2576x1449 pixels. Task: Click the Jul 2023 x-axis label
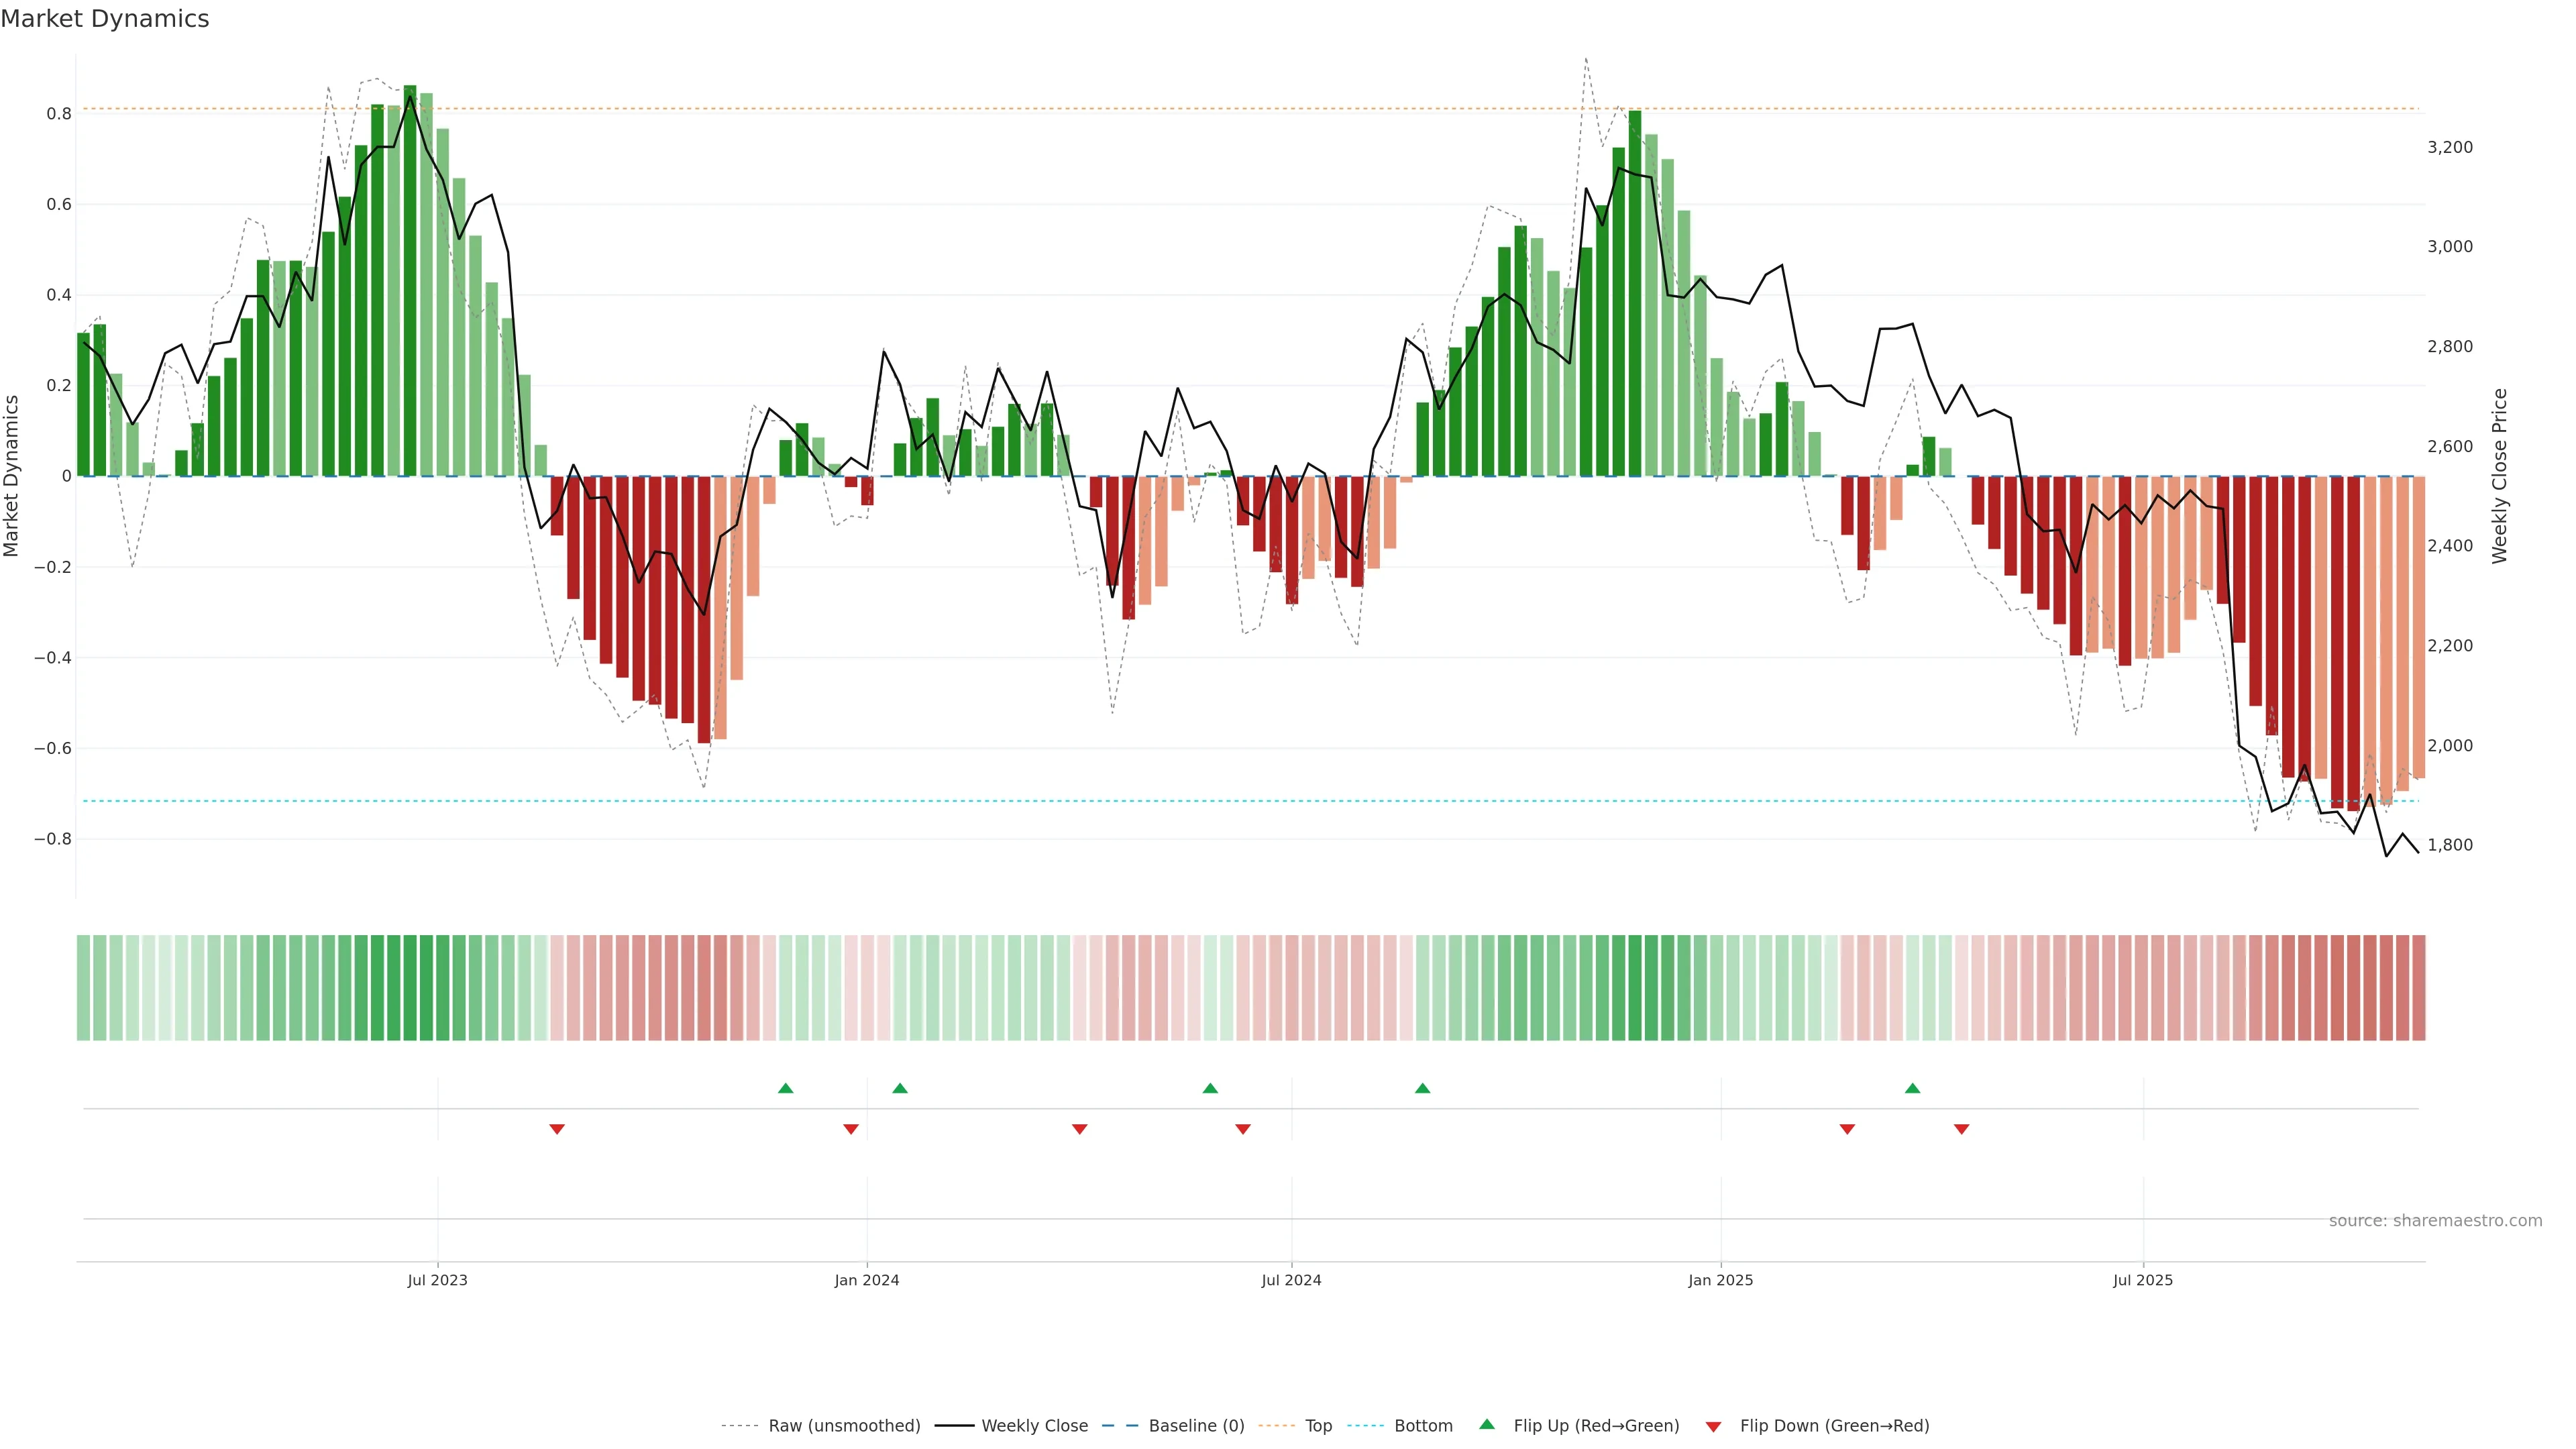[437, 1280]
